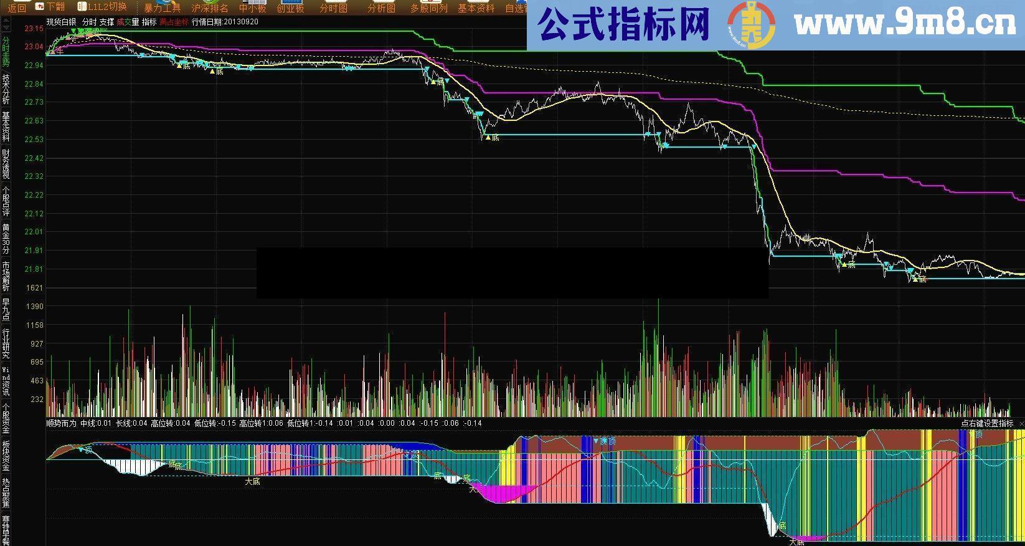Screen dimensions: 1025x546
Task: Click the 行情日期:20130920 date text
Action: [x=225, y=22]
